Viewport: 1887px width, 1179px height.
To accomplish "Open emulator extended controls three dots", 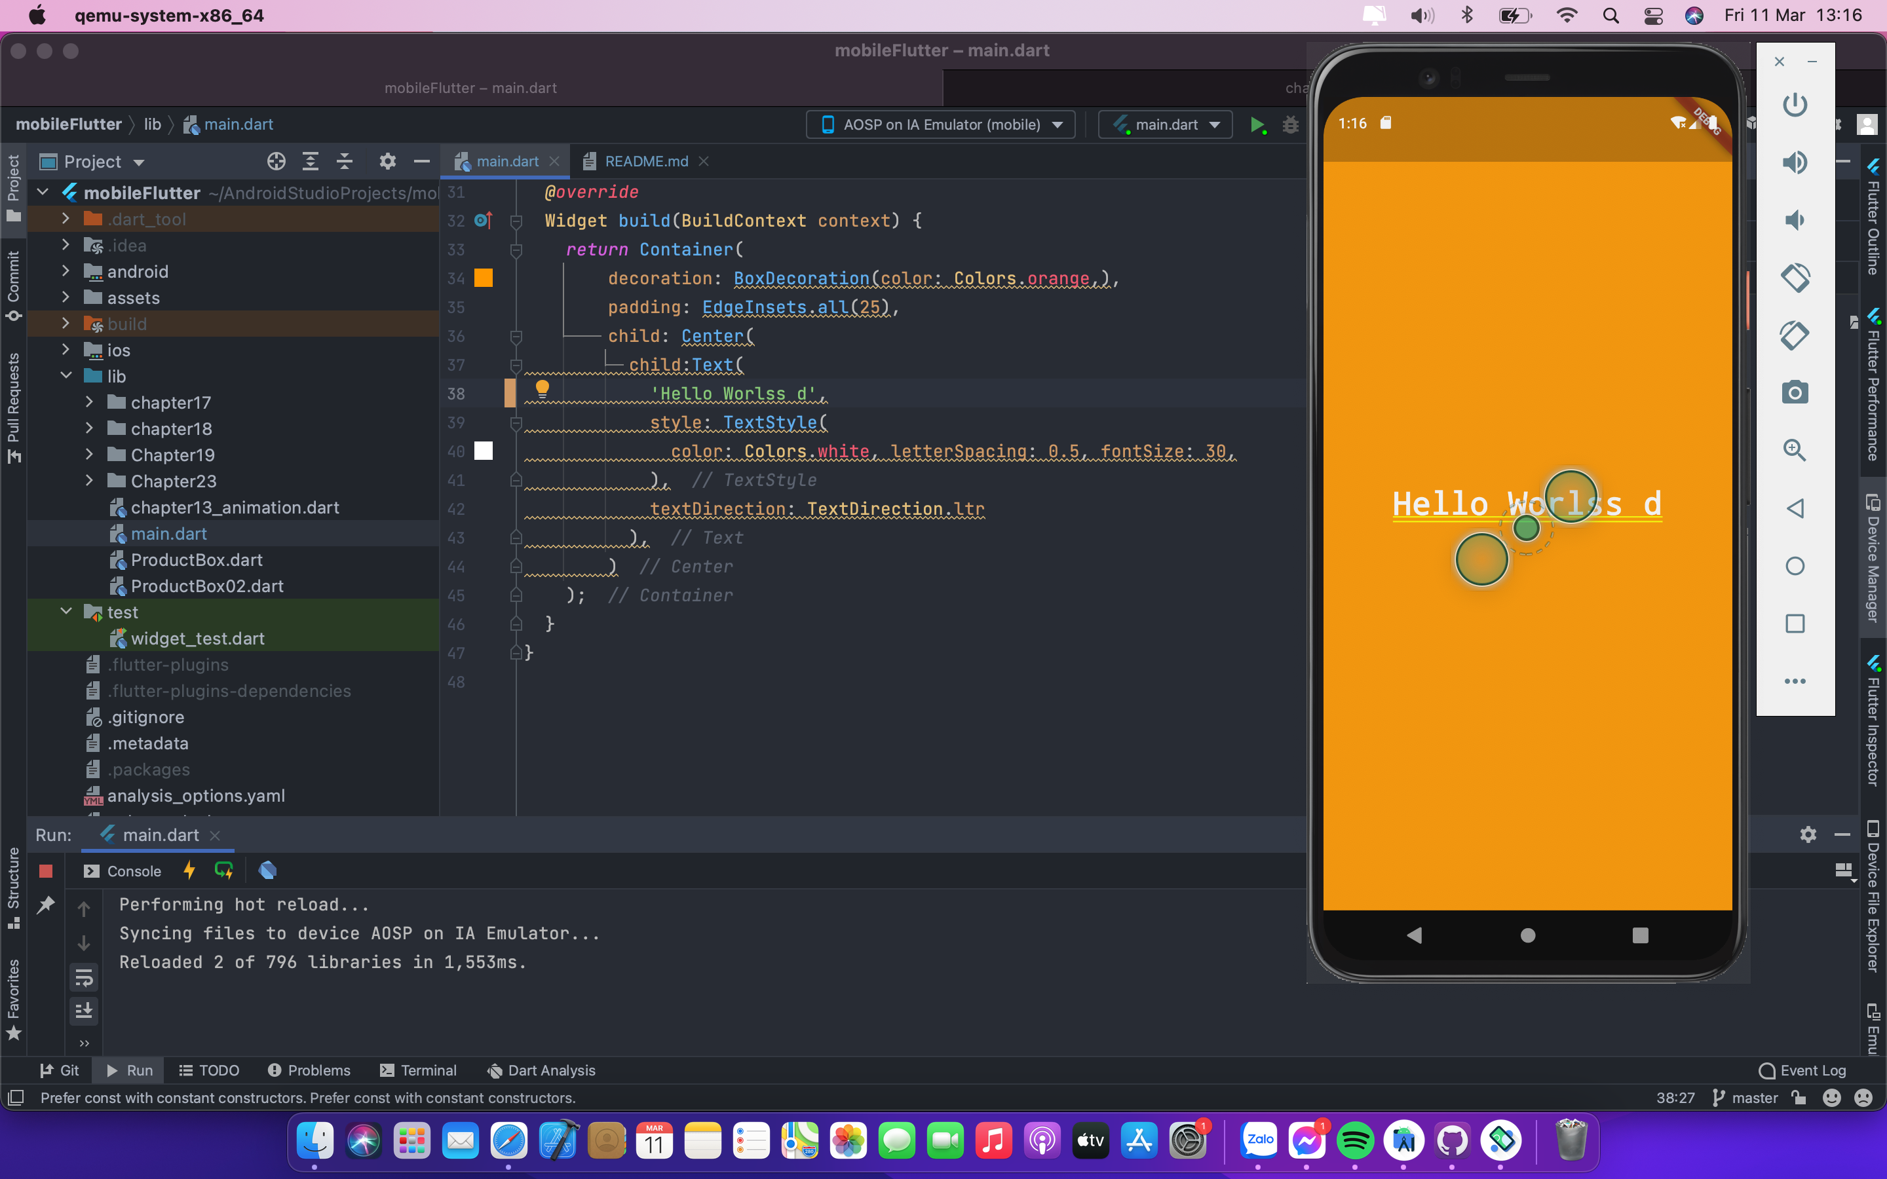I will 1795,681.
